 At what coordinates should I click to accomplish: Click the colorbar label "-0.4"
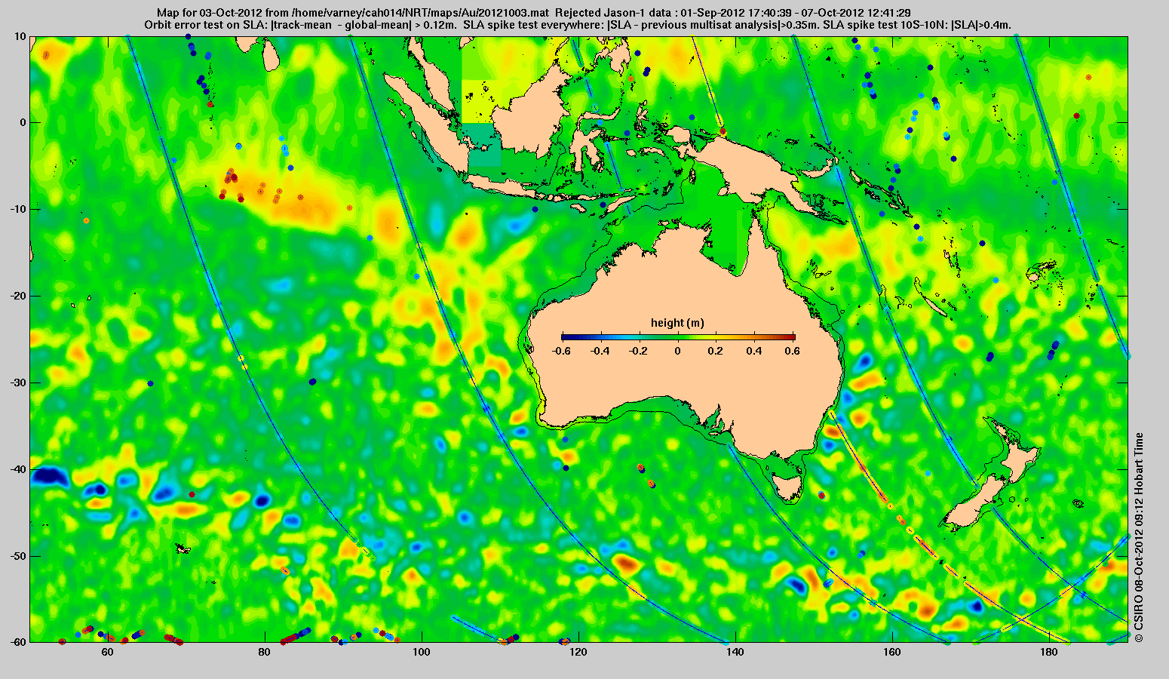coord(600,351)
